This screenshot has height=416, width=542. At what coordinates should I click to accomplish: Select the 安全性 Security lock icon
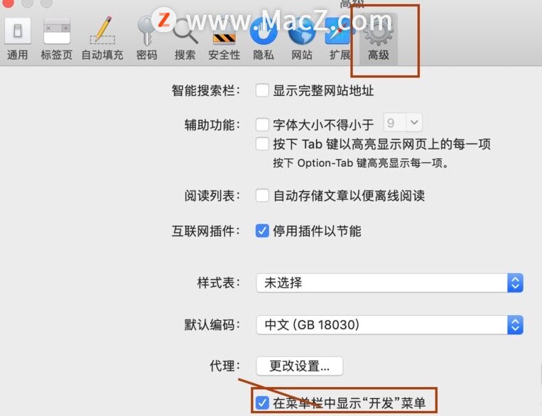click(x=224, y=39)
